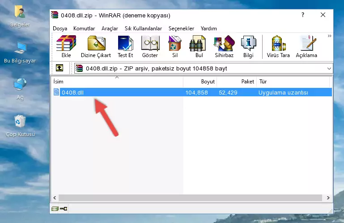Select the 0408.dll file row
Viewport: 344px width, 223px height.
(192, 92)
